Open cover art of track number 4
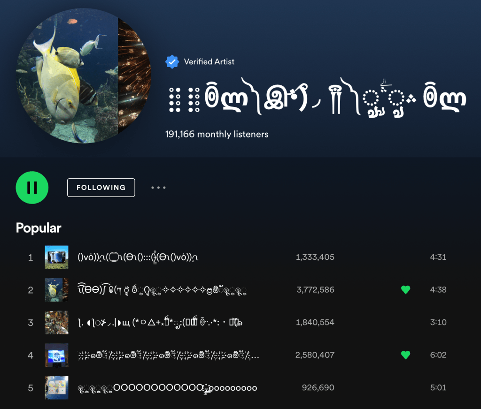The height and width of the screenshot is (409, 481). [x=56, y=355]
